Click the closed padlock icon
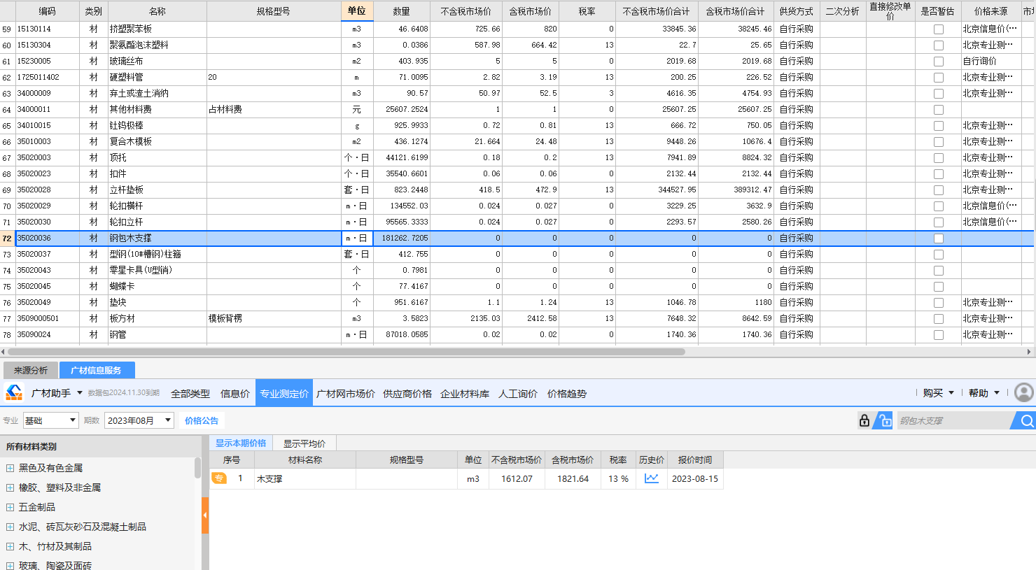The height and width of the screenshot is (570, 1036). point(864,420)
